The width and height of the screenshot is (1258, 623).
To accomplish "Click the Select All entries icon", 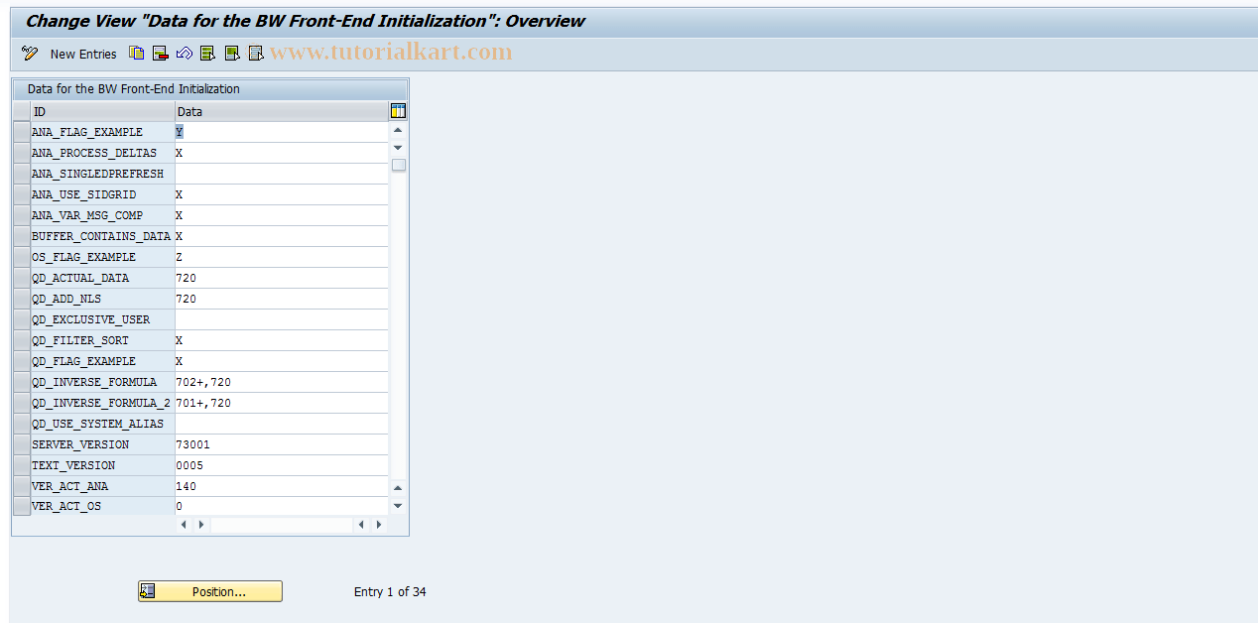I will click(207, 53).
